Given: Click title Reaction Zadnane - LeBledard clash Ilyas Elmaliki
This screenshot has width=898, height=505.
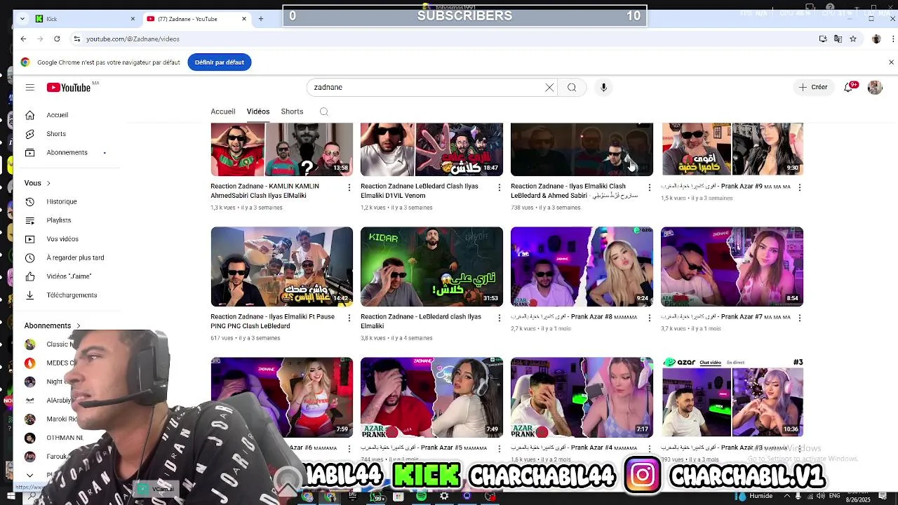Looking at the screenshot, I should [x=421, y=321].
